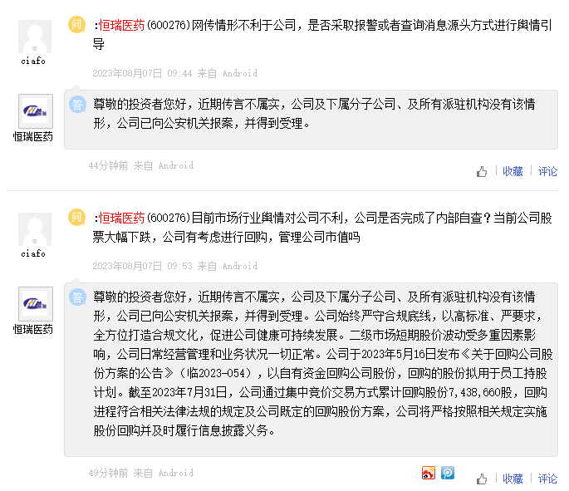Like the second answer with thumbs-up
Screen dimensions: 569x491
click(482, 479)
